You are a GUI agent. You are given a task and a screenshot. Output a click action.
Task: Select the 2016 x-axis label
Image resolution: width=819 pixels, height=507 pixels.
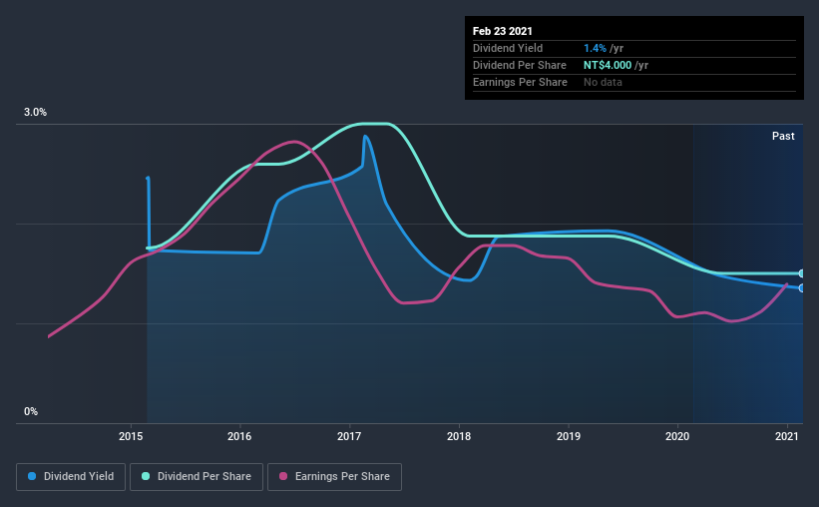tap(239, 436)
